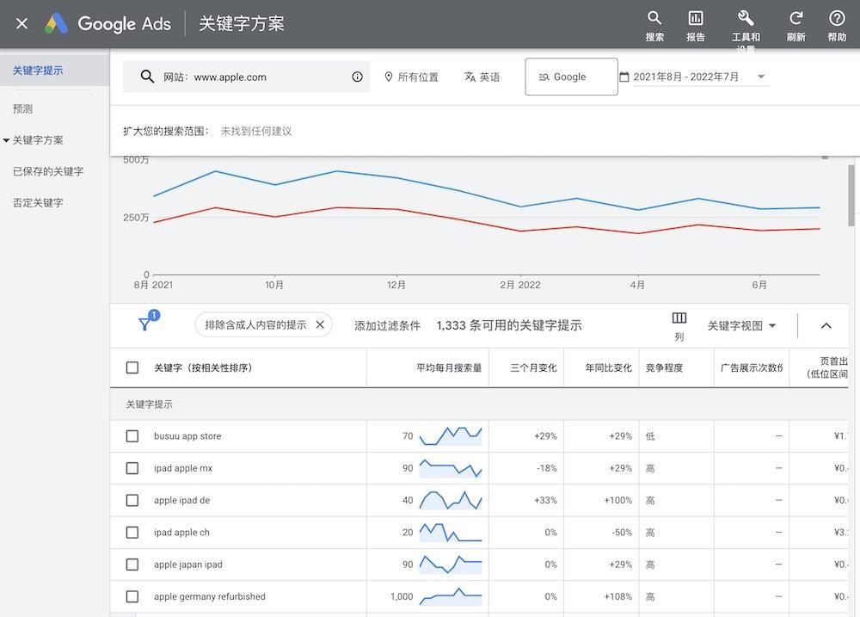860x617 pixels.
Task: Click 1,333 条可用的关键字提示 text
Action: [x=509, y=325]
